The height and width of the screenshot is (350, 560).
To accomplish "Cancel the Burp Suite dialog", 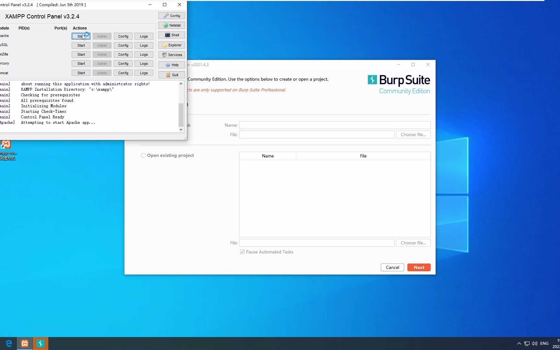I will click(392, 267).
